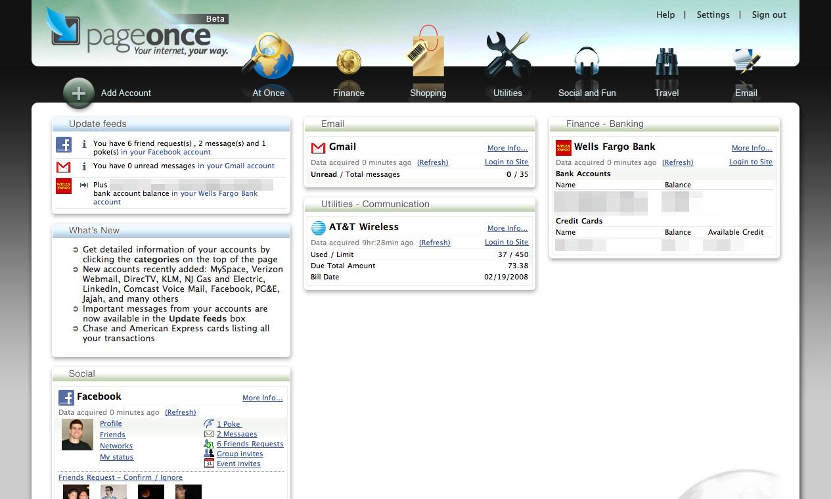The width and height of the screenshot is (831, 499).
Task: Click the Add Account label
Action: 126,93
